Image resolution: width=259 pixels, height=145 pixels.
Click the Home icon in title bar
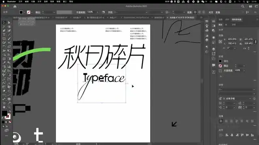(15, 6)
